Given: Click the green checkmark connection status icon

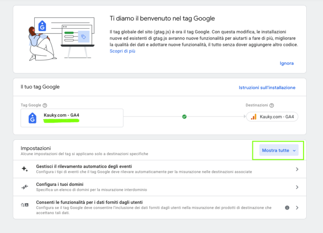Looking at the screenshot, I should (x=184, y=116).
